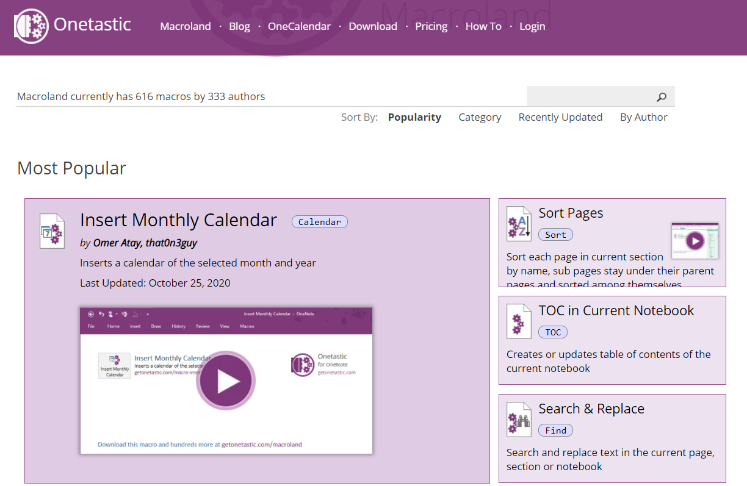747x486 pixels.
Task: Click the Sort Pages macro icon
Action: tap(519, 224)
